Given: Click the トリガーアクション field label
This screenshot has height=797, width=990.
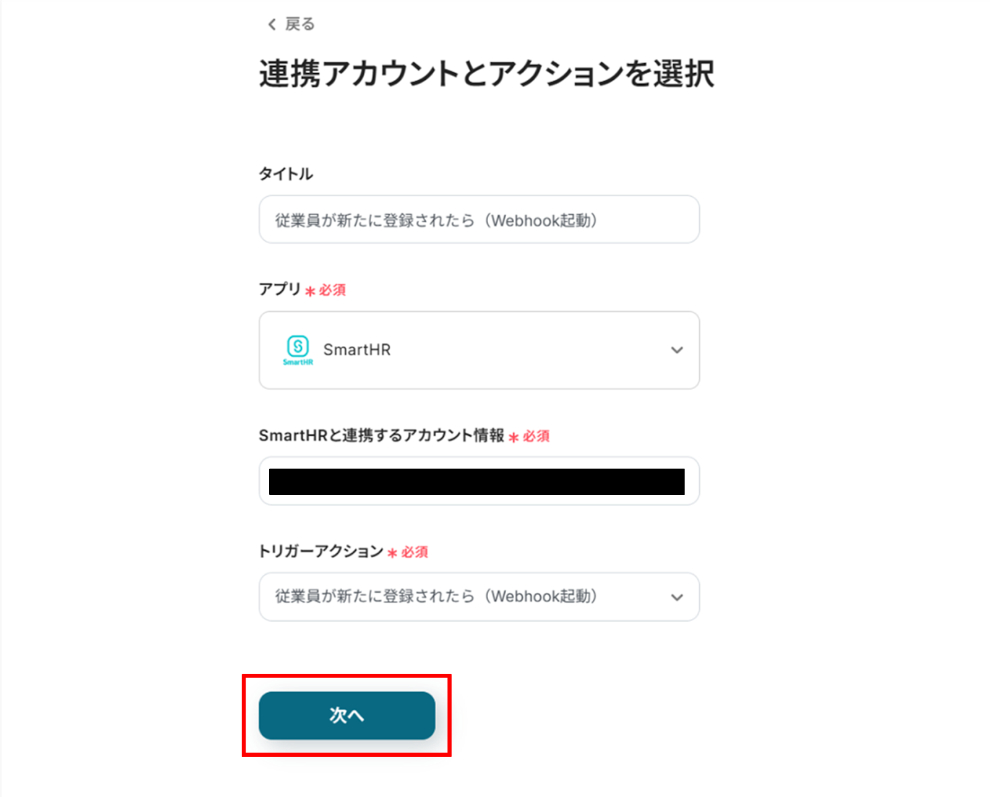Looking at the screenshot, I should (x=321, y=551).
